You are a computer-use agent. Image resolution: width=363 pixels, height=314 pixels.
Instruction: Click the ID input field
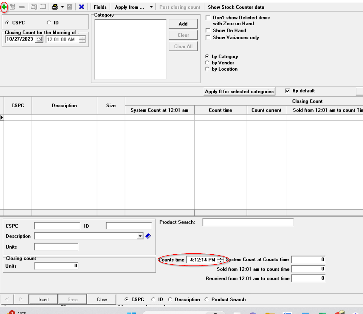click(x=129, y=226)
